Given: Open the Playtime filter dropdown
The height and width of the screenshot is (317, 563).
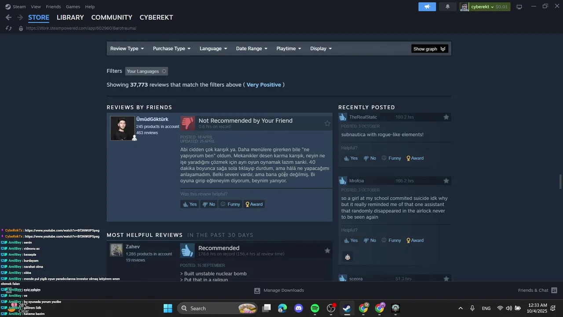Looking at the screenshot, I should pos(289,48).
